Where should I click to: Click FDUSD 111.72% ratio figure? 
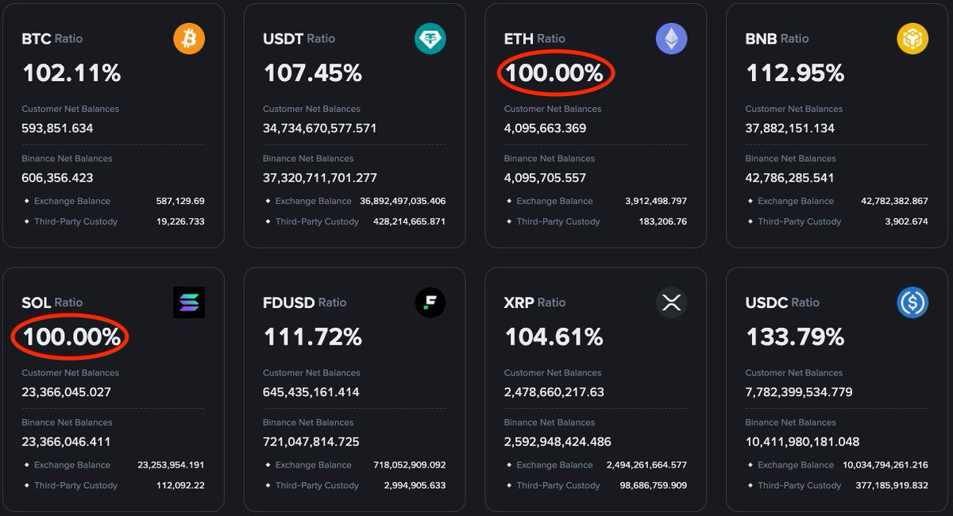(312, 337)
